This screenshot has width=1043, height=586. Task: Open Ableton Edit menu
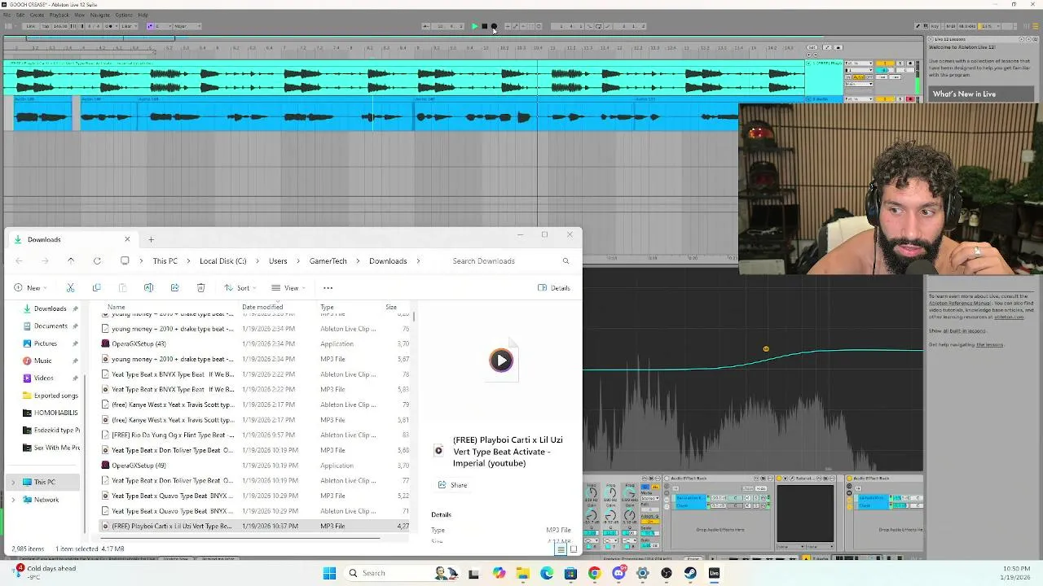click(x=20, y=15)
